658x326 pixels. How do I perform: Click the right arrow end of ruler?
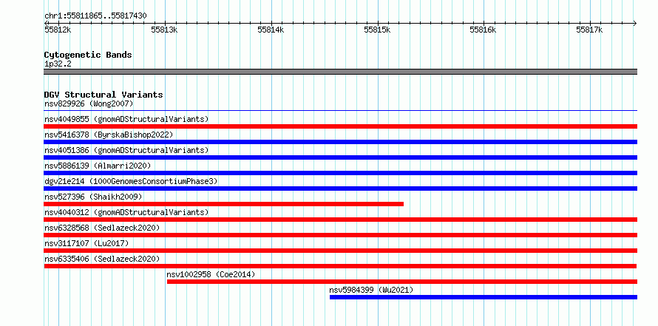635,23
